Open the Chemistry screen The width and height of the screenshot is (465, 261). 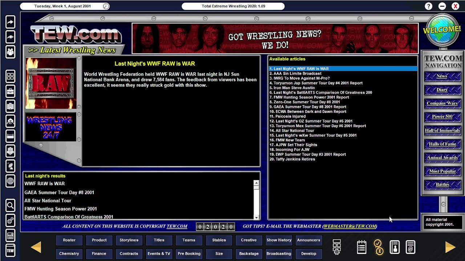(x=69, y=254)
